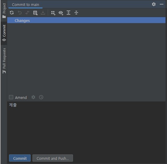Open the Pull Requests tool window

[x=4, y=61]
